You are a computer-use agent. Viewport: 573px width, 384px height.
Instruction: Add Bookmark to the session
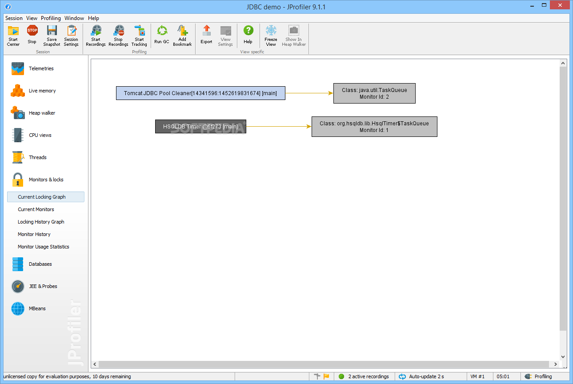(182, 36)
